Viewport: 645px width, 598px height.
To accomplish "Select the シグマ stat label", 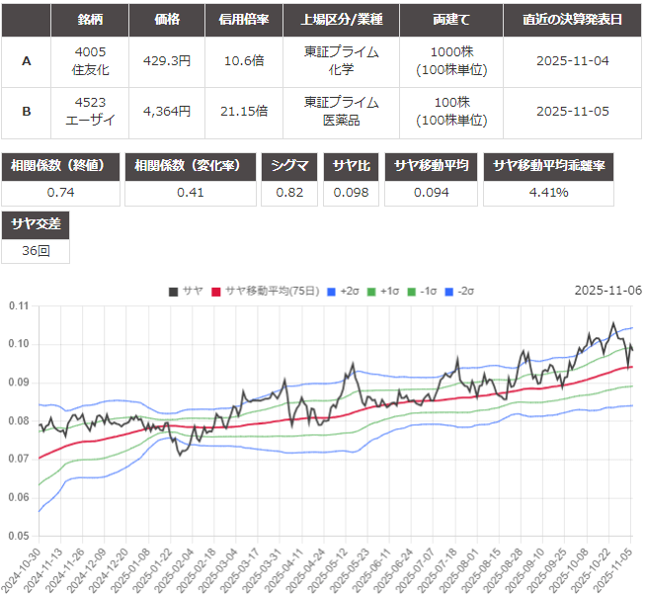I will [x=289, y=166].
